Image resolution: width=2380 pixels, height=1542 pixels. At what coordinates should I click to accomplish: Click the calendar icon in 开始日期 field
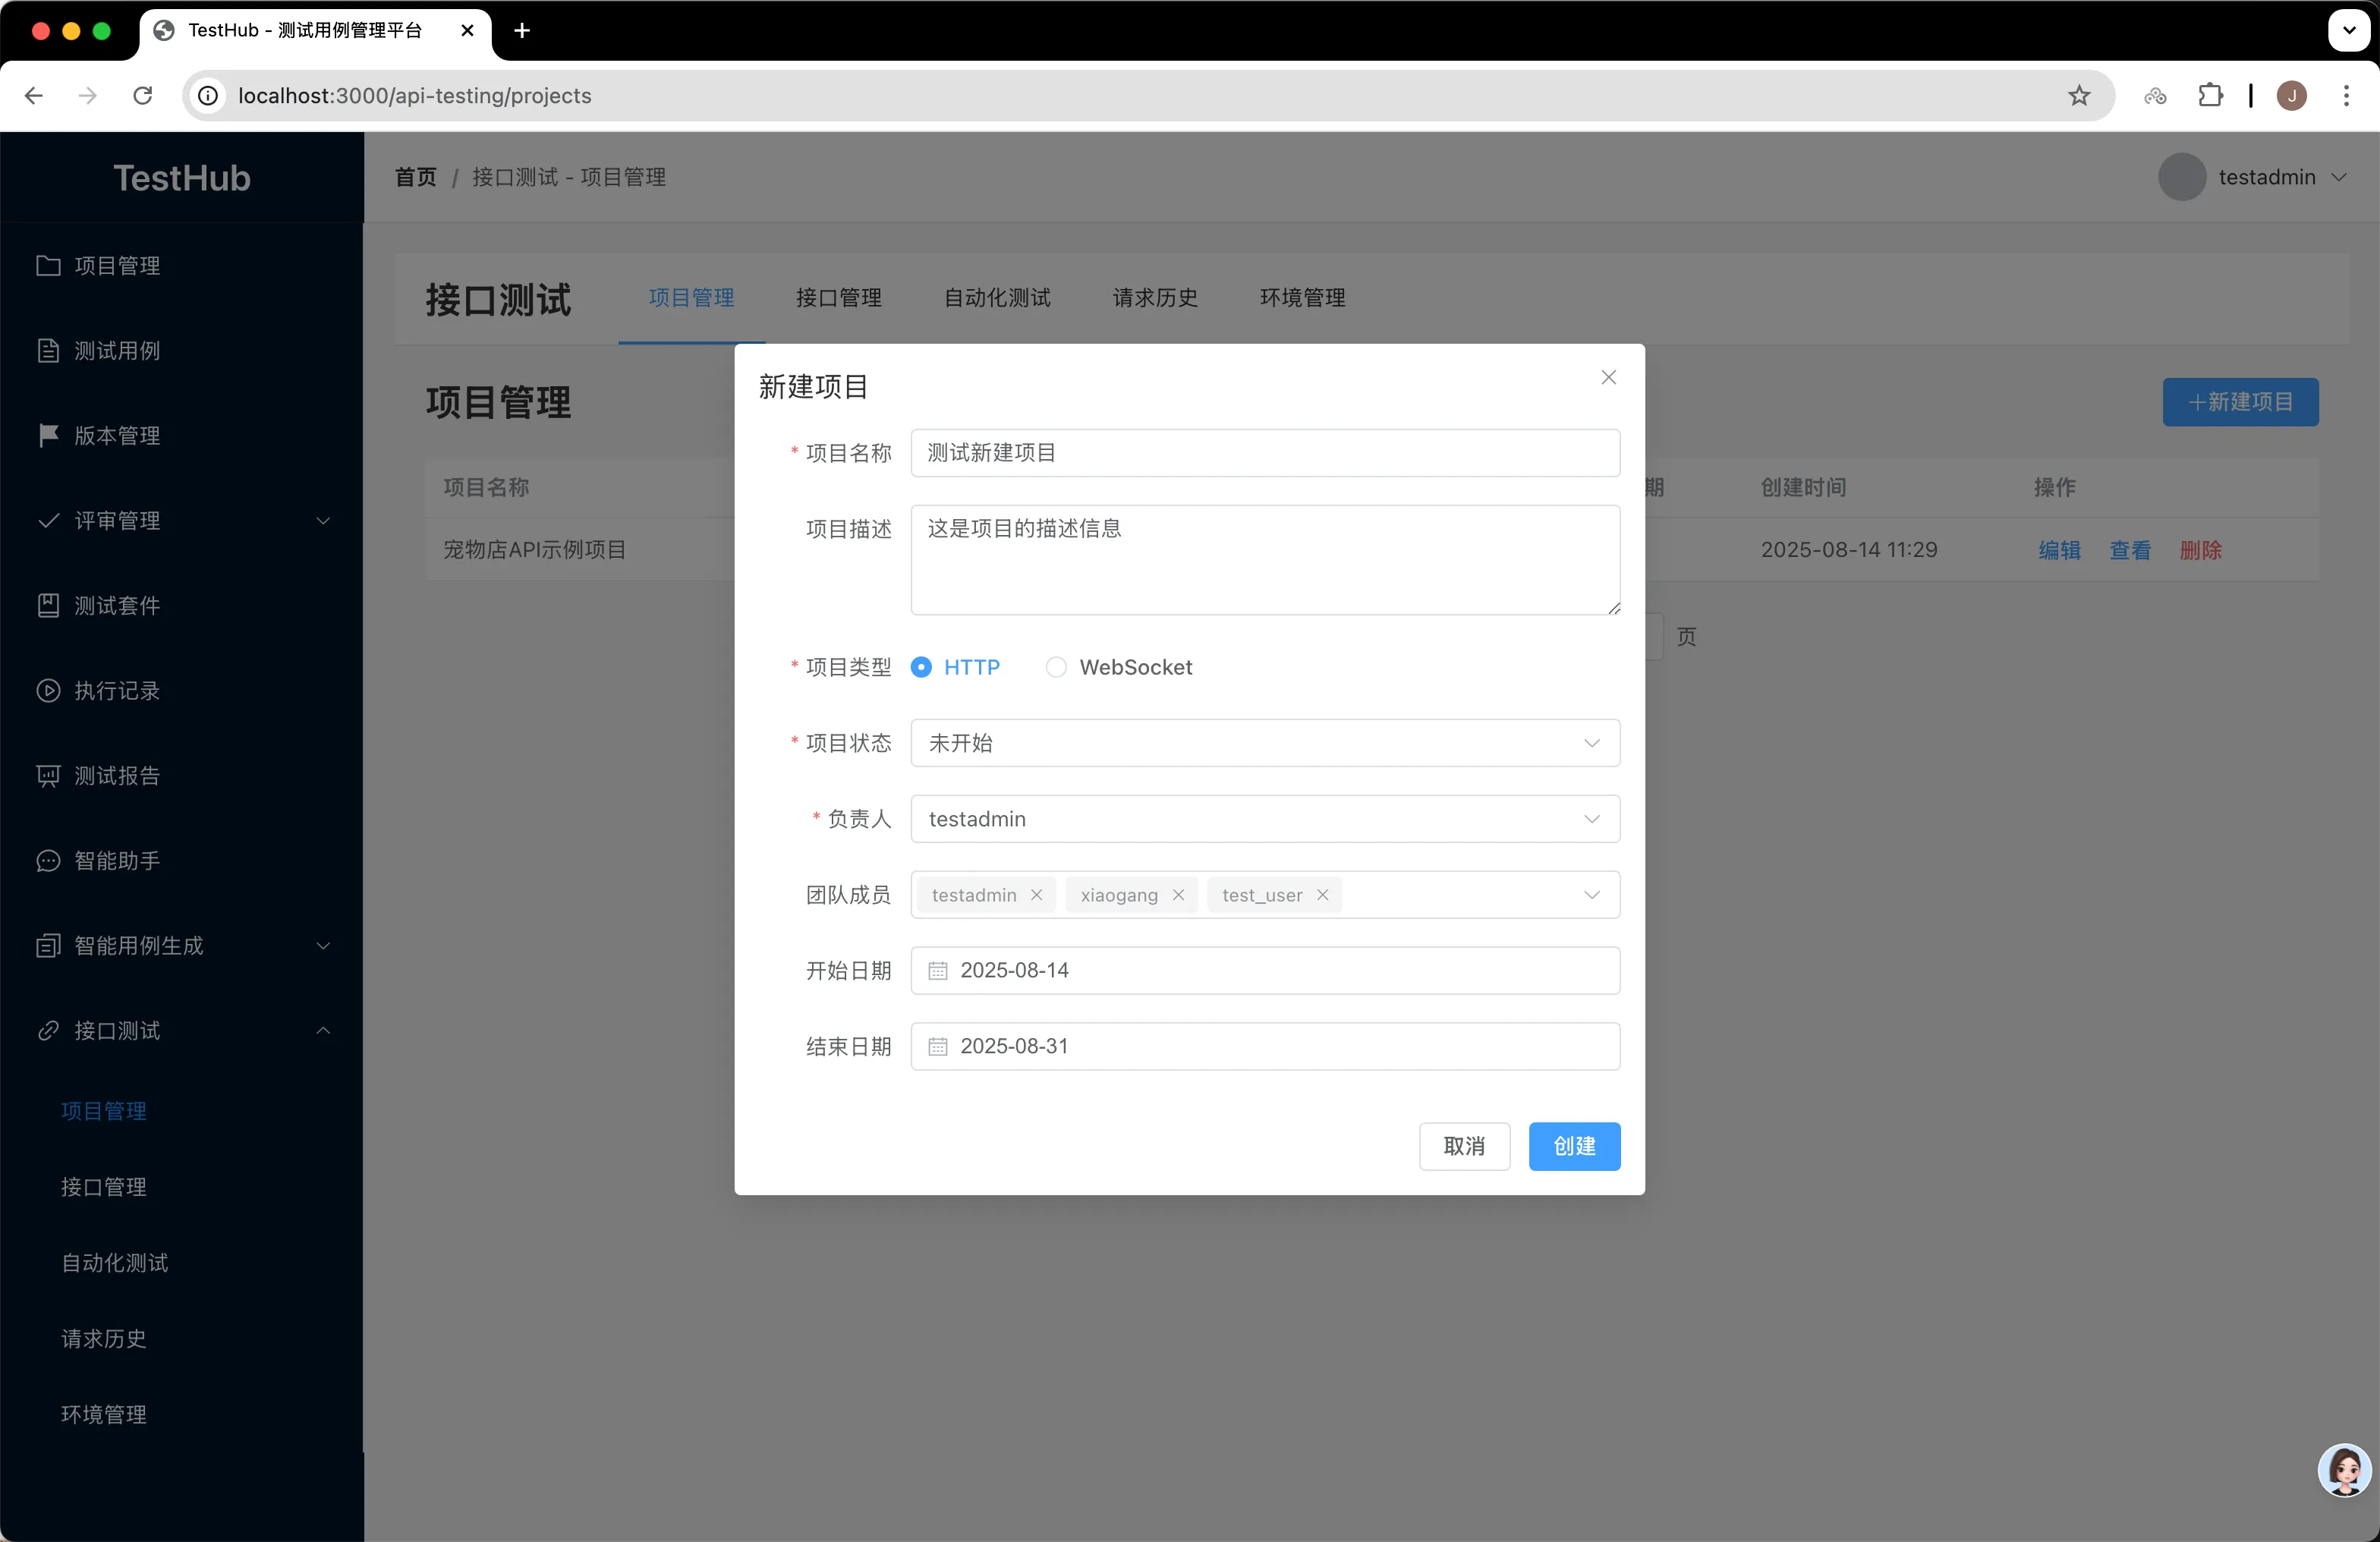click(937, 971)
